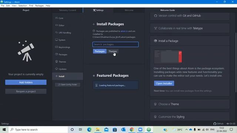Open the Edit menu
237x133 pixels.
(x=8, y=6)
